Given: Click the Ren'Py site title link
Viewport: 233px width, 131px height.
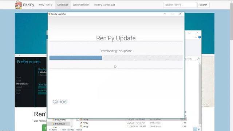Looking at the screenshot, I should pyautogui.click(x=28, y=5).
